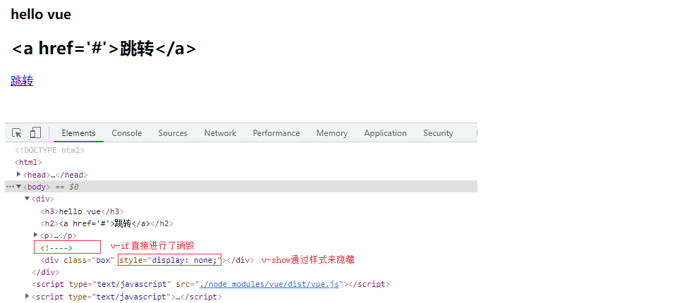
Task: Click the Elements tab
Action: click(x=78, y=133)
